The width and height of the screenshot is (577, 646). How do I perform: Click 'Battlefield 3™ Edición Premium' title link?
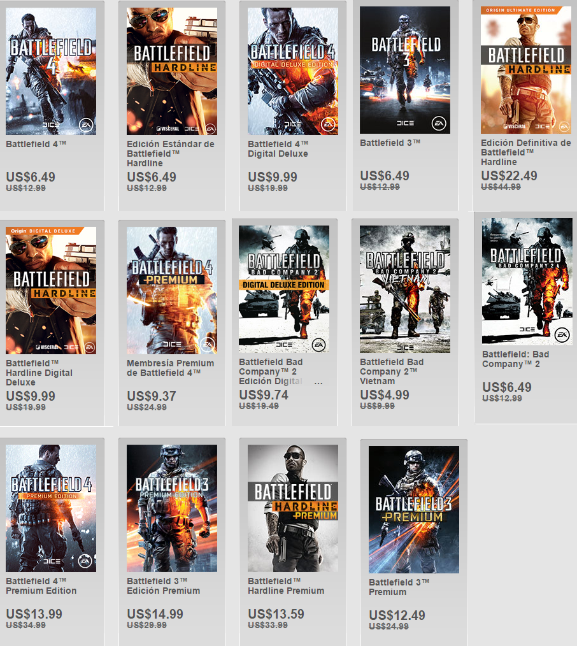(164, 586)
